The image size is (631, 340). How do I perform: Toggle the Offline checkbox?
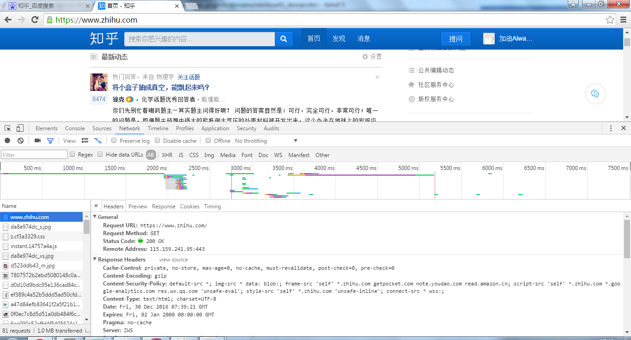coord(208,140)
